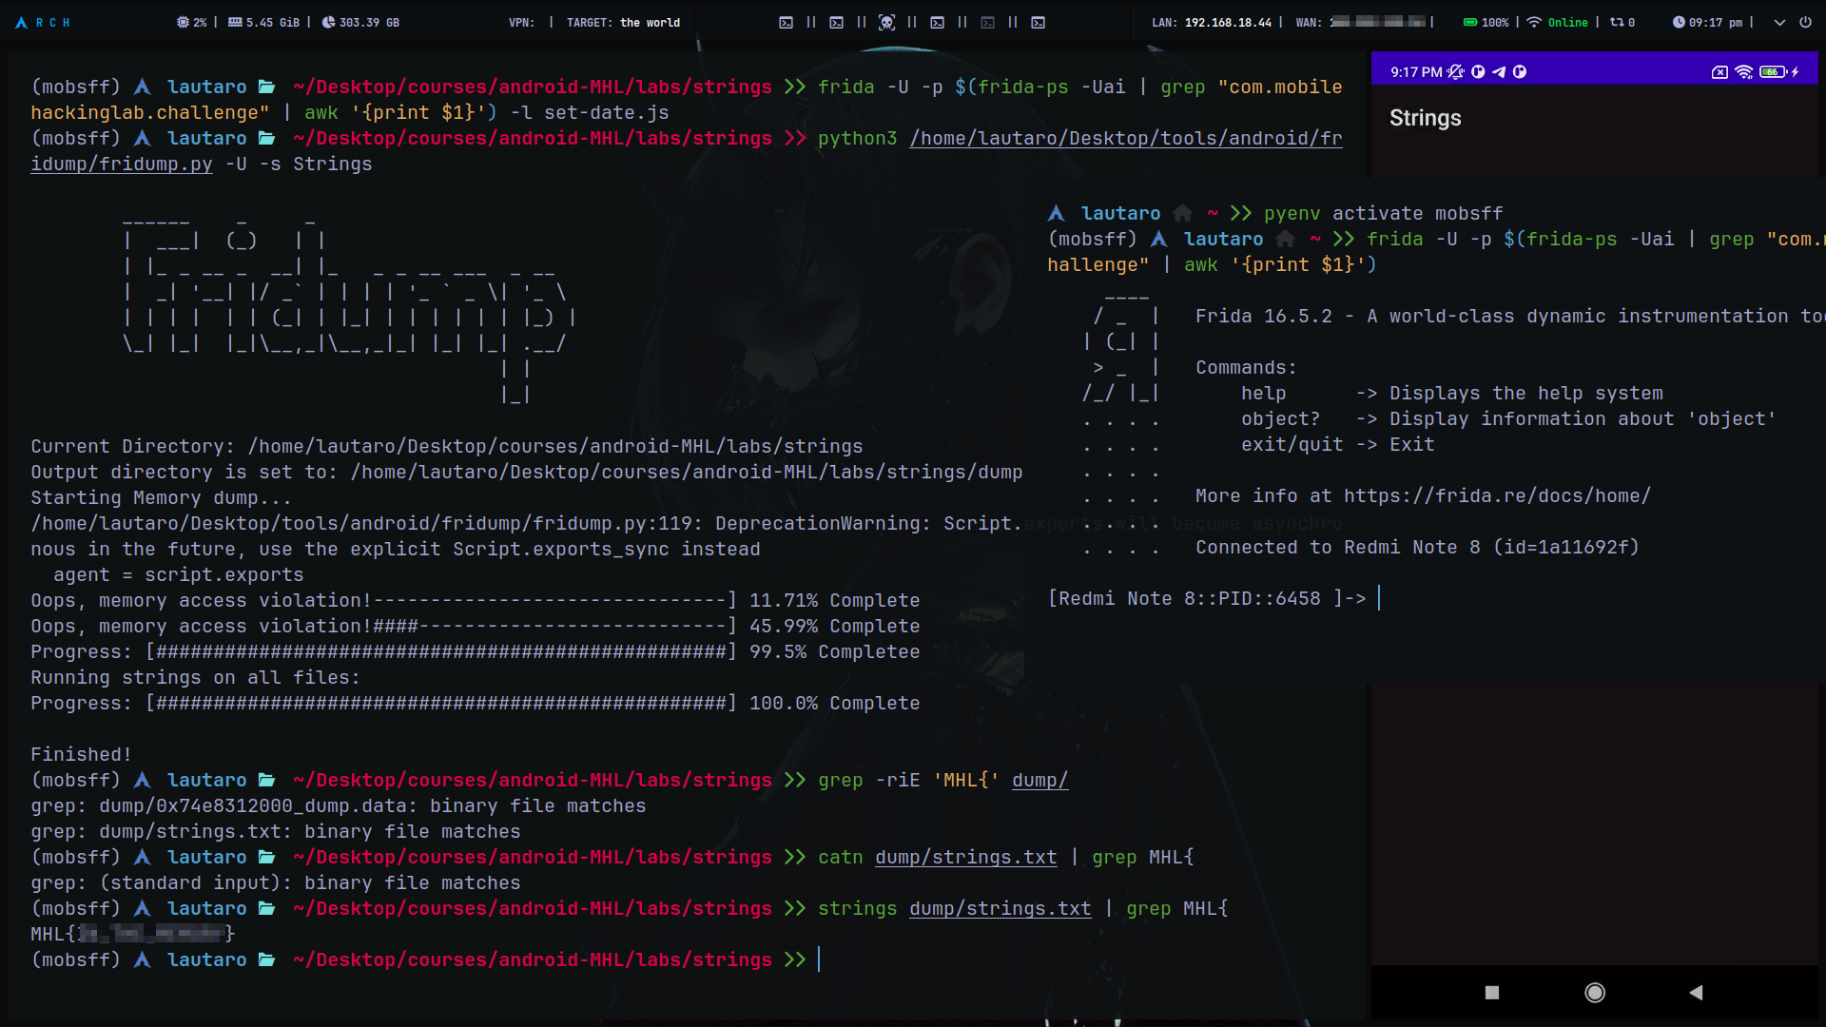Screen dimensions: 1826x1027
Task: Click the Running strings on all files: line
Action: 195,677
